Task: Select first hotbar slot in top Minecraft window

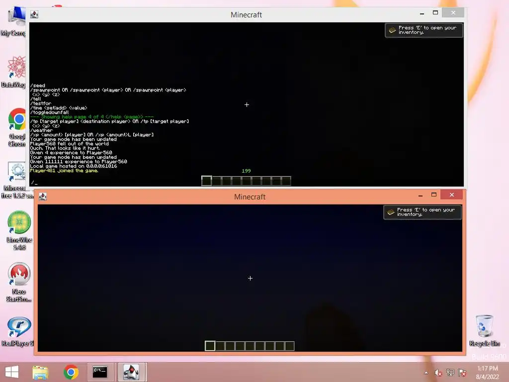Action: coord(206,181)
